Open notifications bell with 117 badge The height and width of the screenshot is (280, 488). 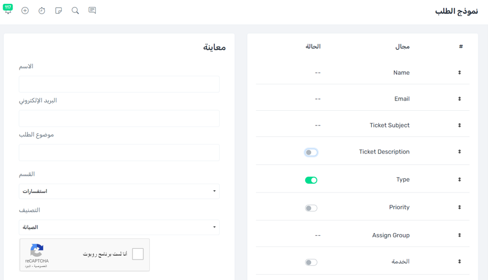pos(8,10)
